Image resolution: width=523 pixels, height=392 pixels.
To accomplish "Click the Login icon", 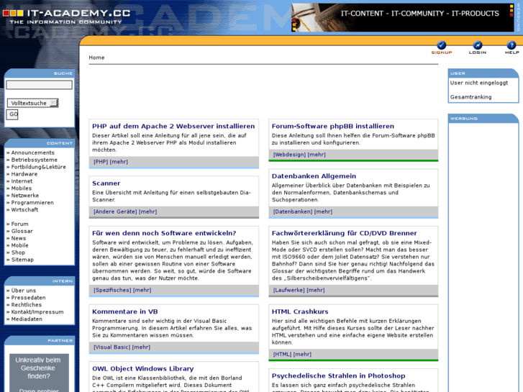I will coord(477,45).
